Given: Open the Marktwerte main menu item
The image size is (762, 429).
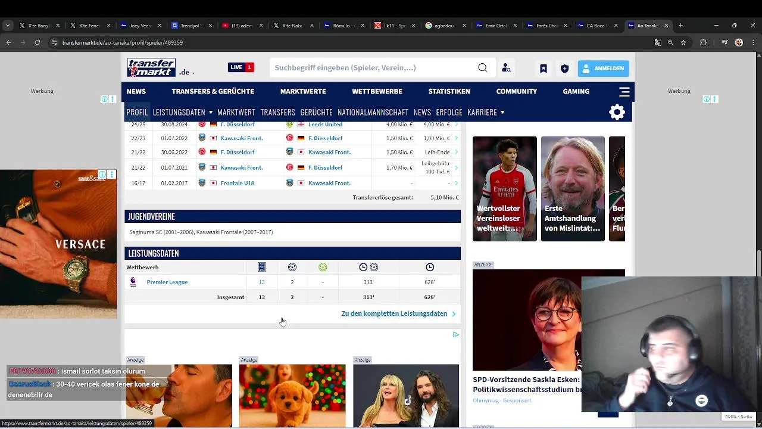Looking at the screenshot, I should (x=303, y=92).
